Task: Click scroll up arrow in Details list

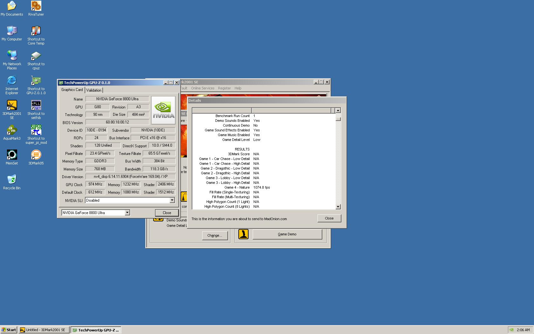Action: click(x=338, y=110)
